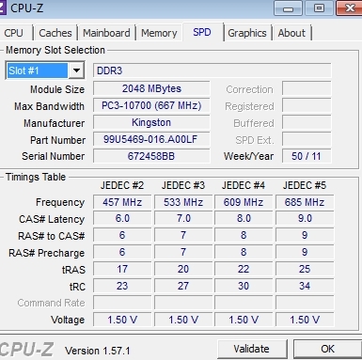Select the Memory tab

pos(159,33)
